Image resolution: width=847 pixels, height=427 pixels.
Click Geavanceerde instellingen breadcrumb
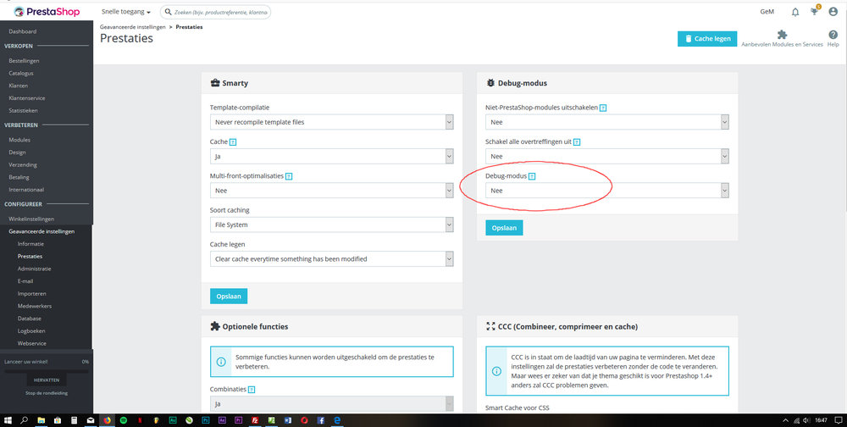point(132,26)
